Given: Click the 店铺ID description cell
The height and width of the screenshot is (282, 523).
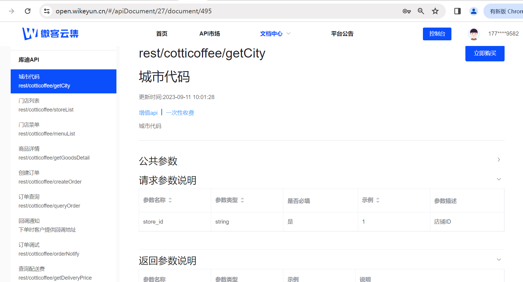Looking at the screenshot, I should 467,222.
